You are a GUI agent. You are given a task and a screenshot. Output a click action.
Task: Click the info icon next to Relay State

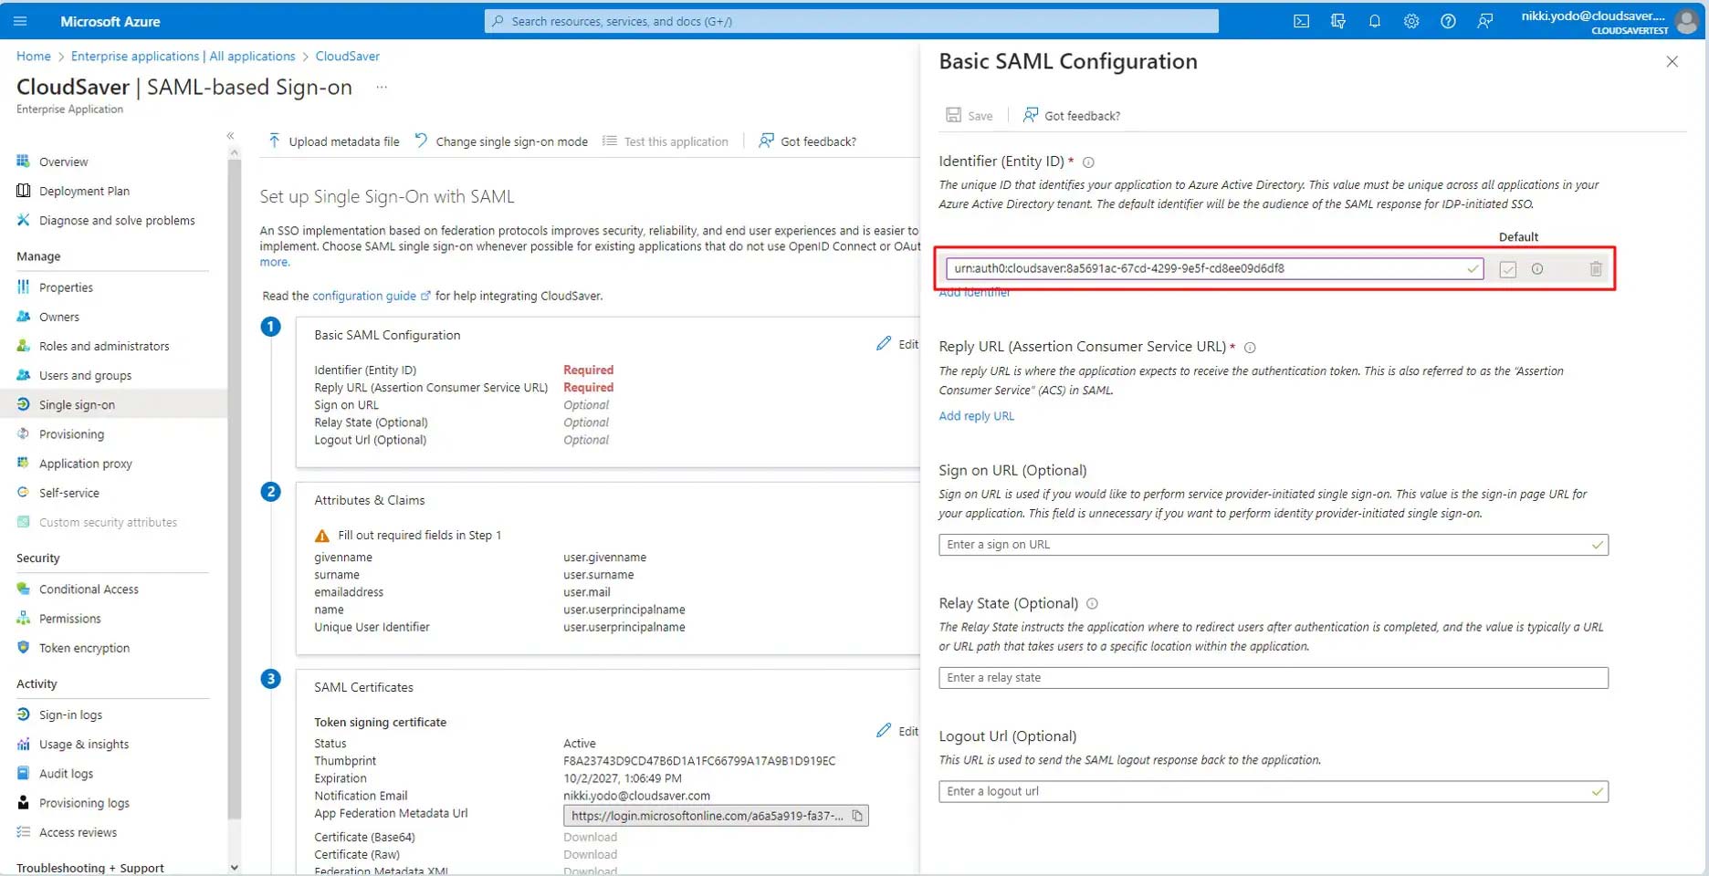point(1093,604)
